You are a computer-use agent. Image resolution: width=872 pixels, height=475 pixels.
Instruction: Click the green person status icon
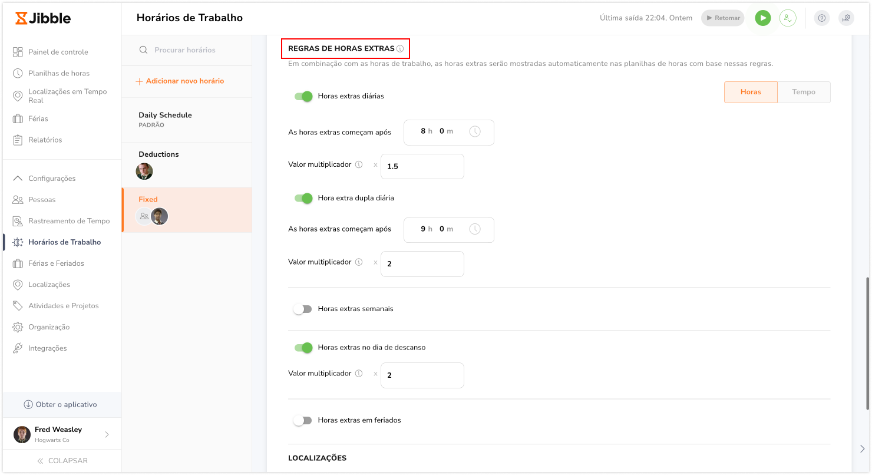(x=788, y=18)
